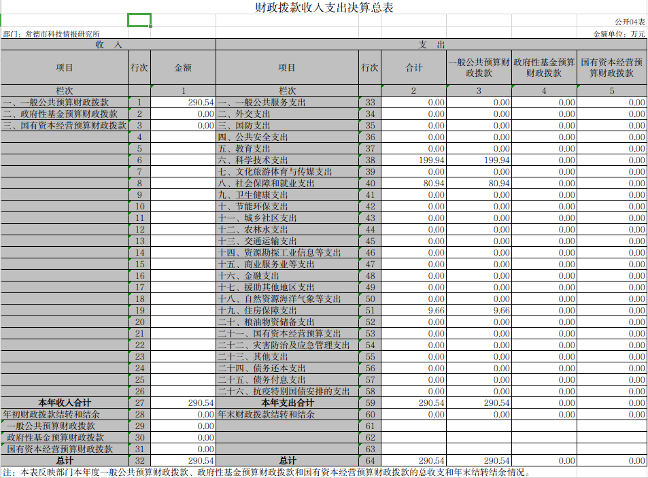This screenshot has width=648, height=478.
Task: Click the 本年支出合计 cell
Action: (287, 403)
